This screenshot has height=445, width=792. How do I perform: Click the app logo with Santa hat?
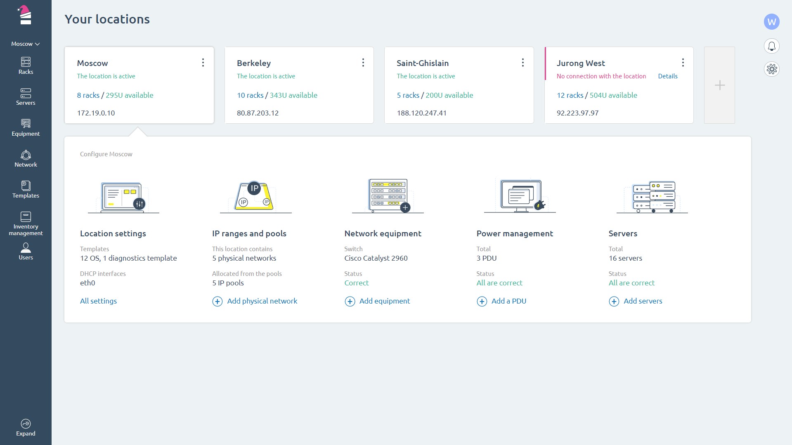(x=26, y=15)
